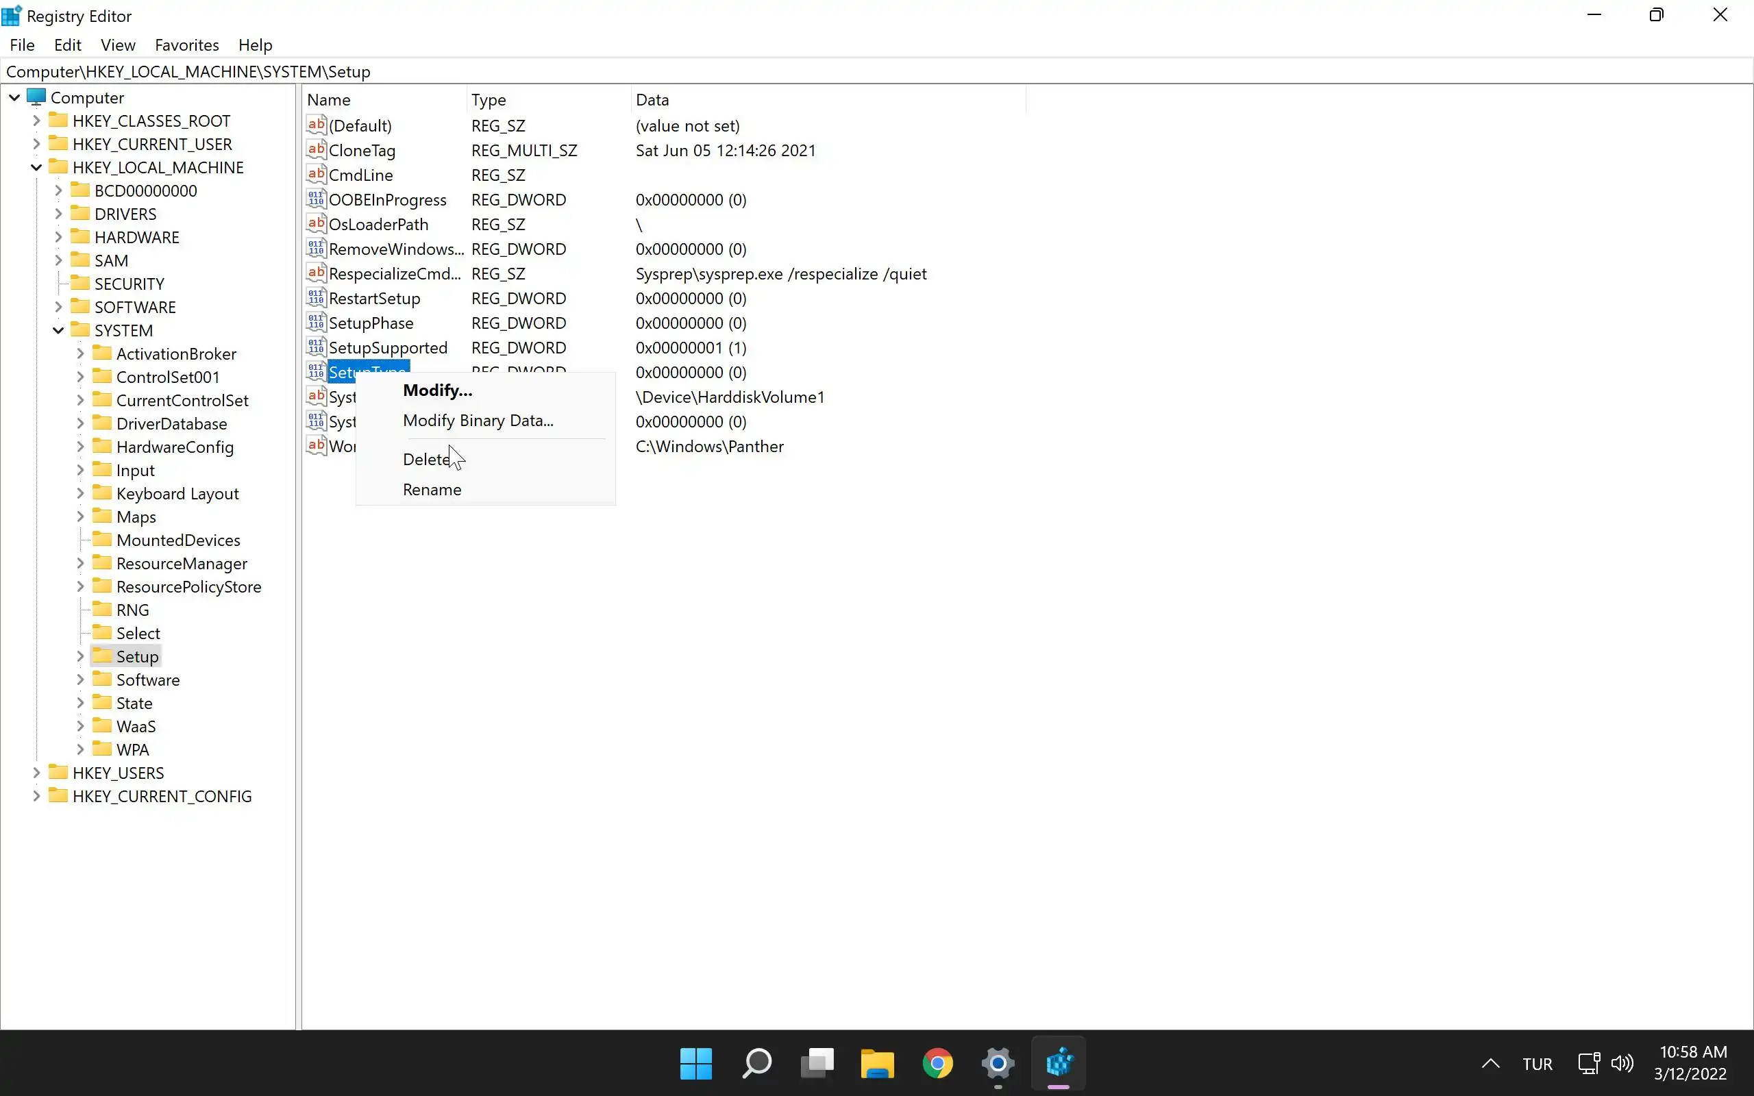Open Google Chrome from the taskbar
The height and width of the screenshot is (1096, 1754).
937,1063
